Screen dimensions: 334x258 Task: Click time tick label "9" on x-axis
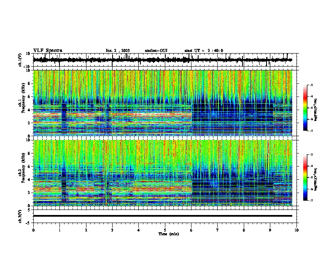click(270, 230)
